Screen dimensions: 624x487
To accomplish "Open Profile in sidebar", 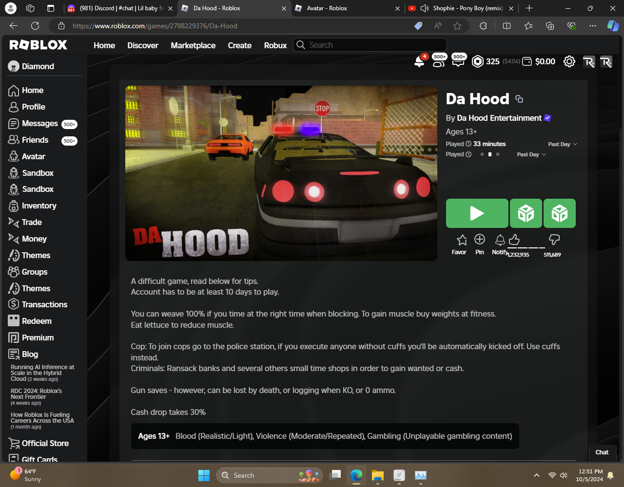I will pos(27,107).
